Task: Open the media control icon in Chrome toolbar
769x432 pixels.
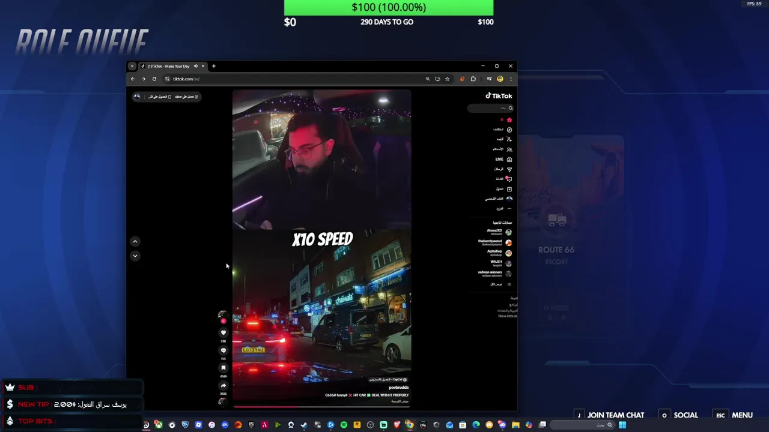Action: pos(489,79)
